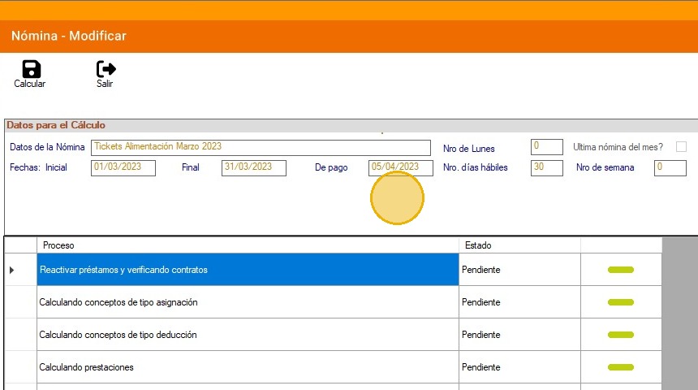The height and width of the screenshot is (390, 698).
Task: Select row Reactivar préstamos y verificando contratos
Action: point(248,270)
